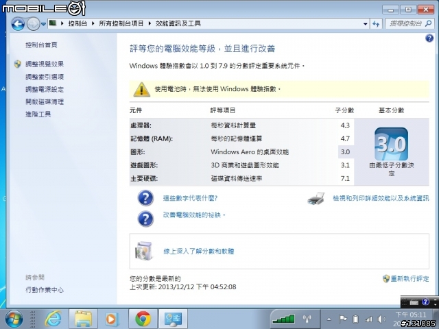Go back with the blue back arrow
Image resolution: width=439 pixels, height=329 pixels.
(x=19, y=24)
